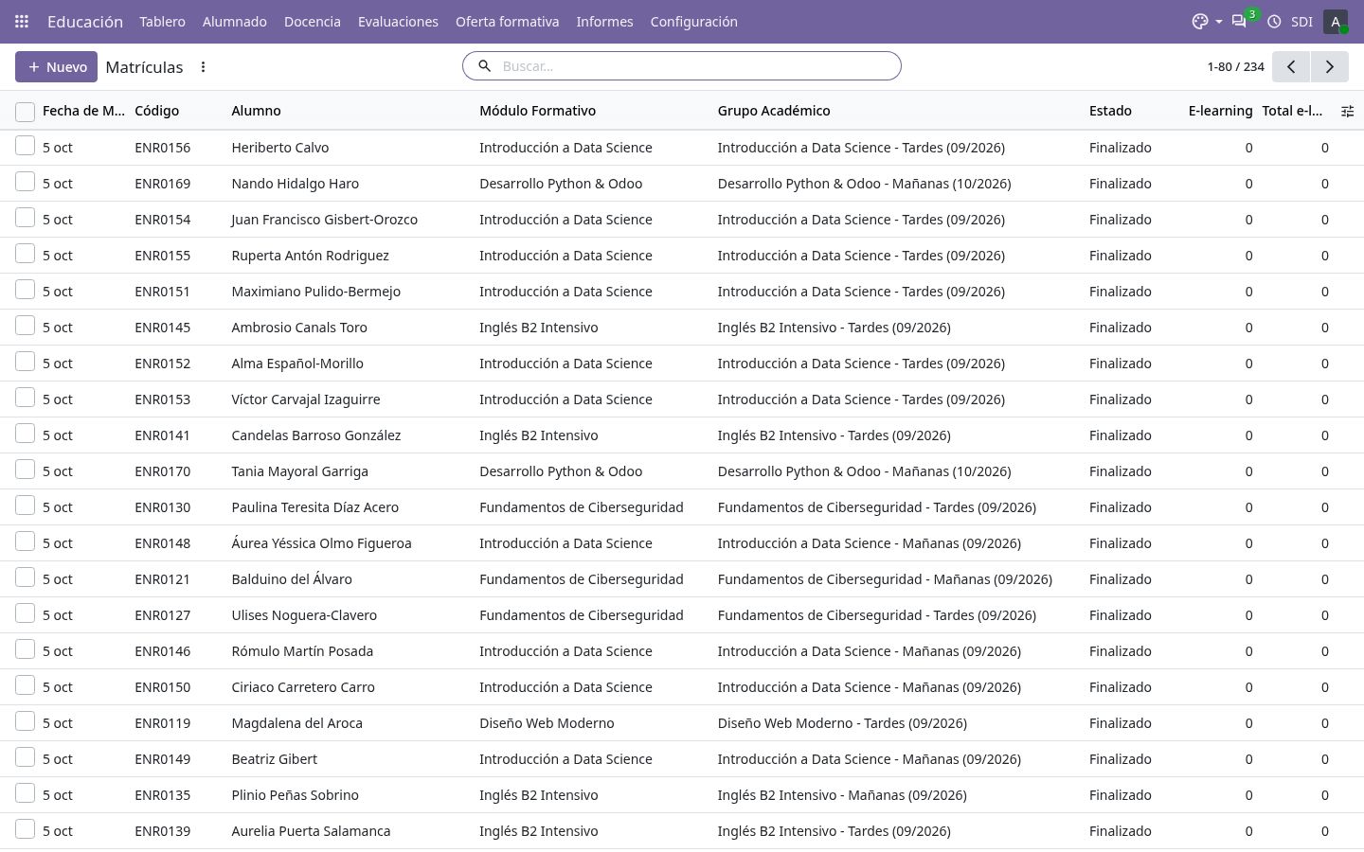Open the Configuración menu
Viewport: 1364px width, 852px height.
pyautogui.click(x=693, y=21)
